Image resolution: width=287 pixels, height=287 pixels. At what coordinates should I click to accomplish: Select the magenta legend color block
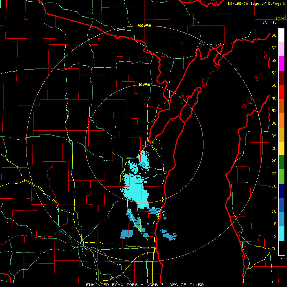282,63
